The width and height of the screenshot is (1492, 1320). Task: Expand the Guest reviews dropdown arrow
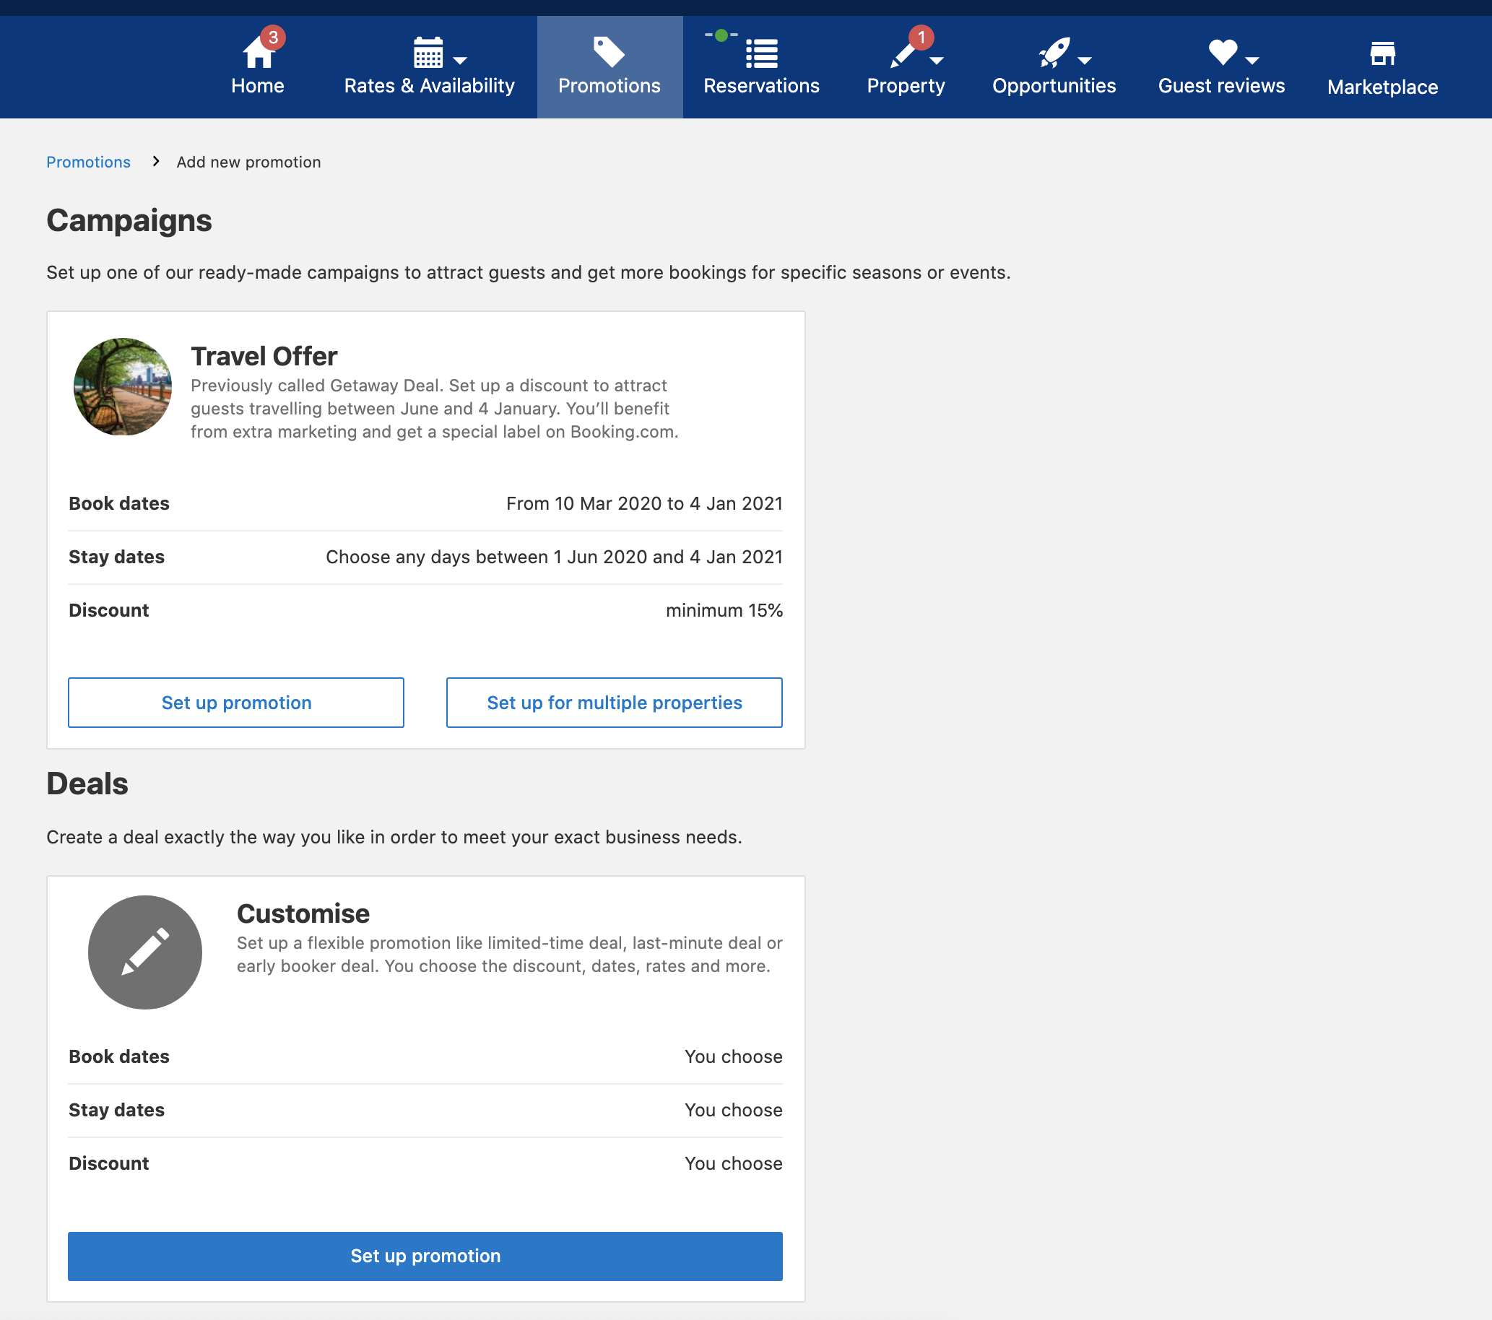[1252, 61]
